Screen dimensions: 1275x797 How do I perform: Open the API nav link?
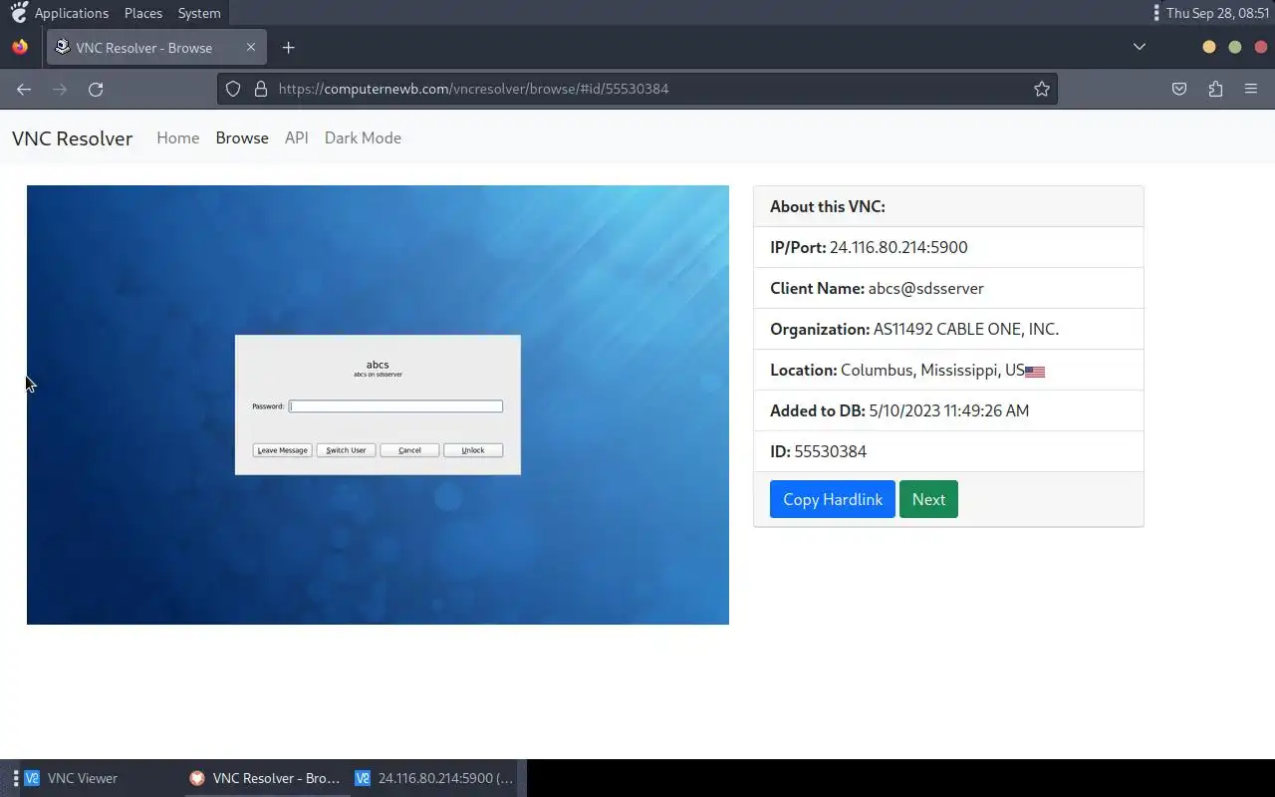click(x=296, y=137)
